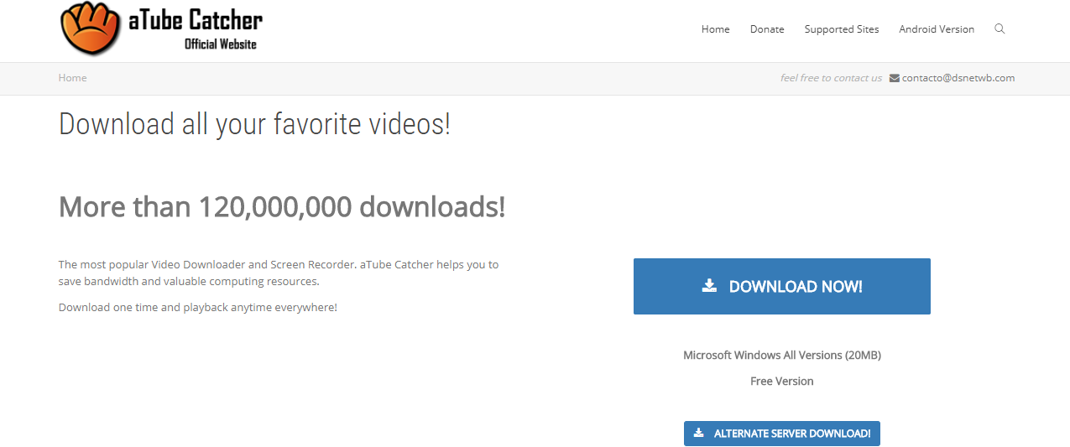Open the Donate menu item
Screen dimensions: 1070x447
pos(767,29)
